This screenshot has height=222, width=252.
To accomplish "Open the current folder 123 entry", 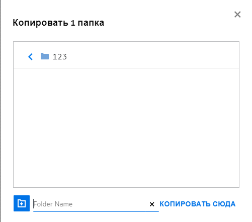I will pos(60,57).
